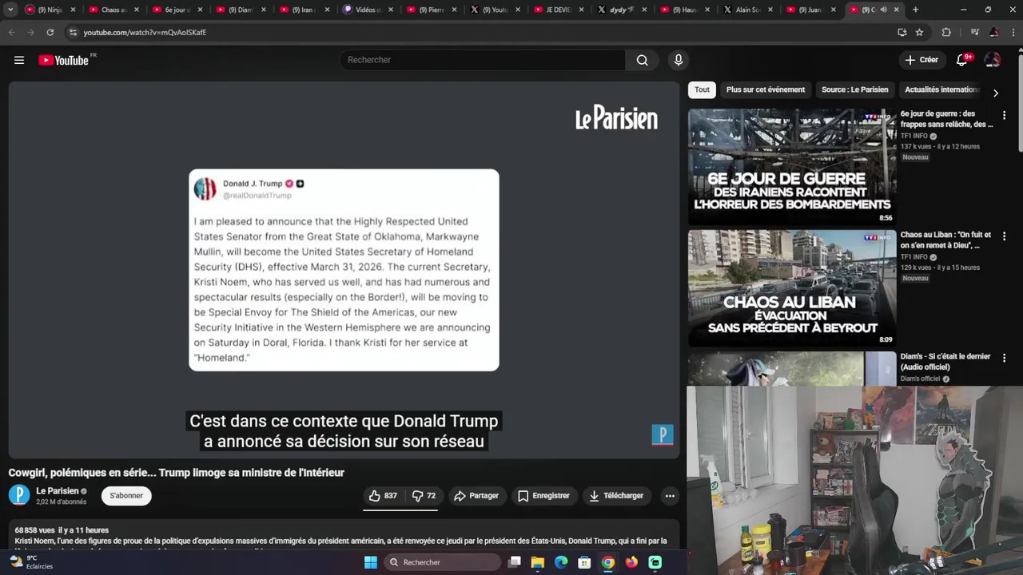
Task: Go to the YouTube home logo
Action: 64,60
